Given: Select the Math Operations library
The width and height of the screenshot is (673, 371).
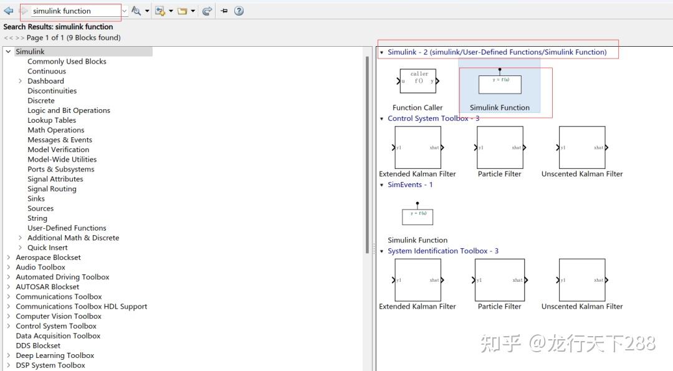Looking at the screenshot, I should [56, 130].
